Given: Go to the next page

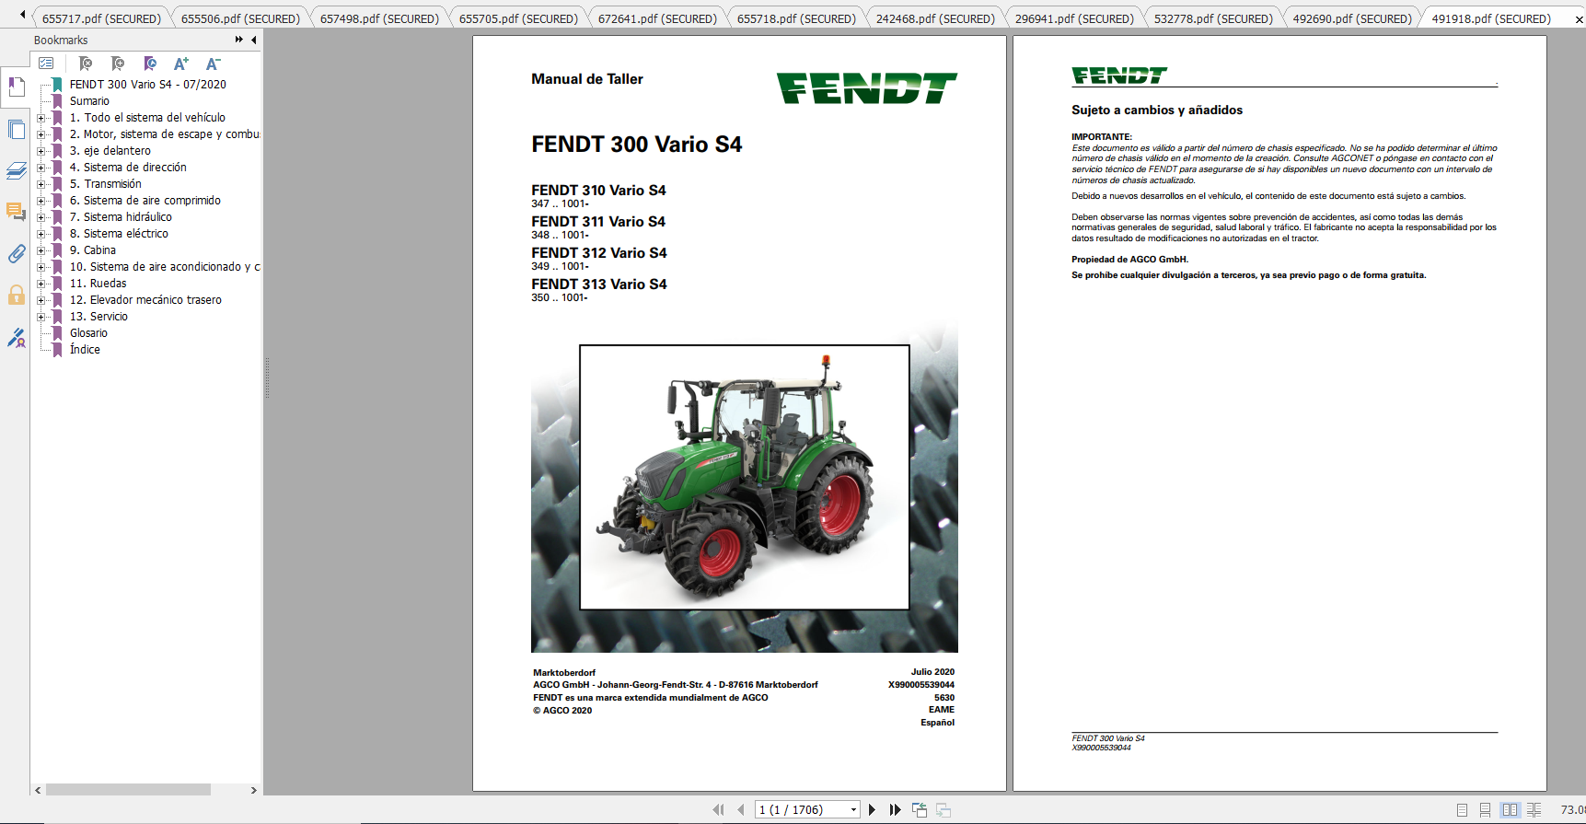Looking at the screenshot, I should click(872, 810).
